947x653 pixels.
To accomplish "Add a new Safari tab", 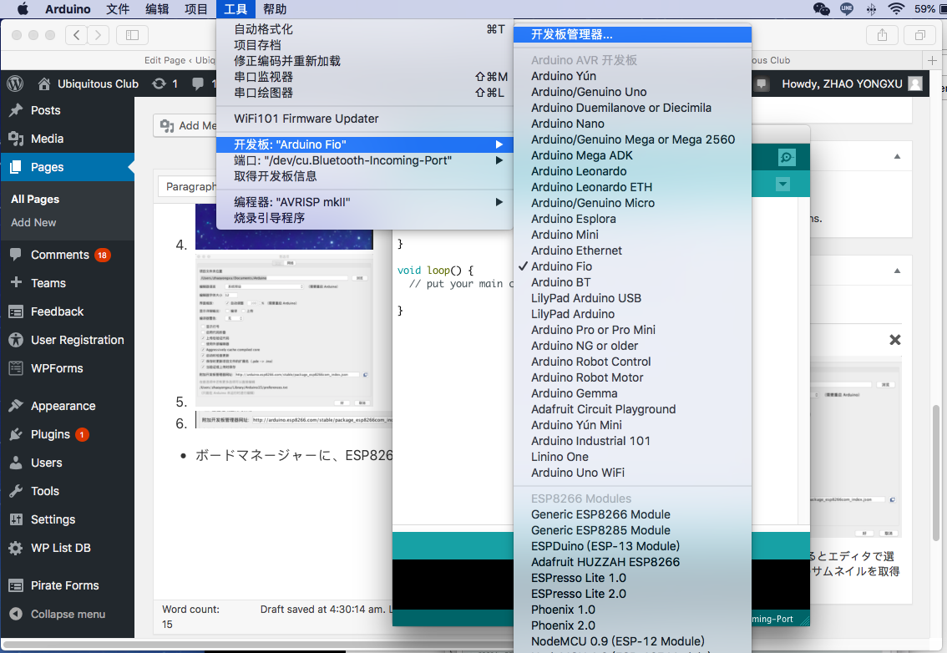I will tap(933, 60).
